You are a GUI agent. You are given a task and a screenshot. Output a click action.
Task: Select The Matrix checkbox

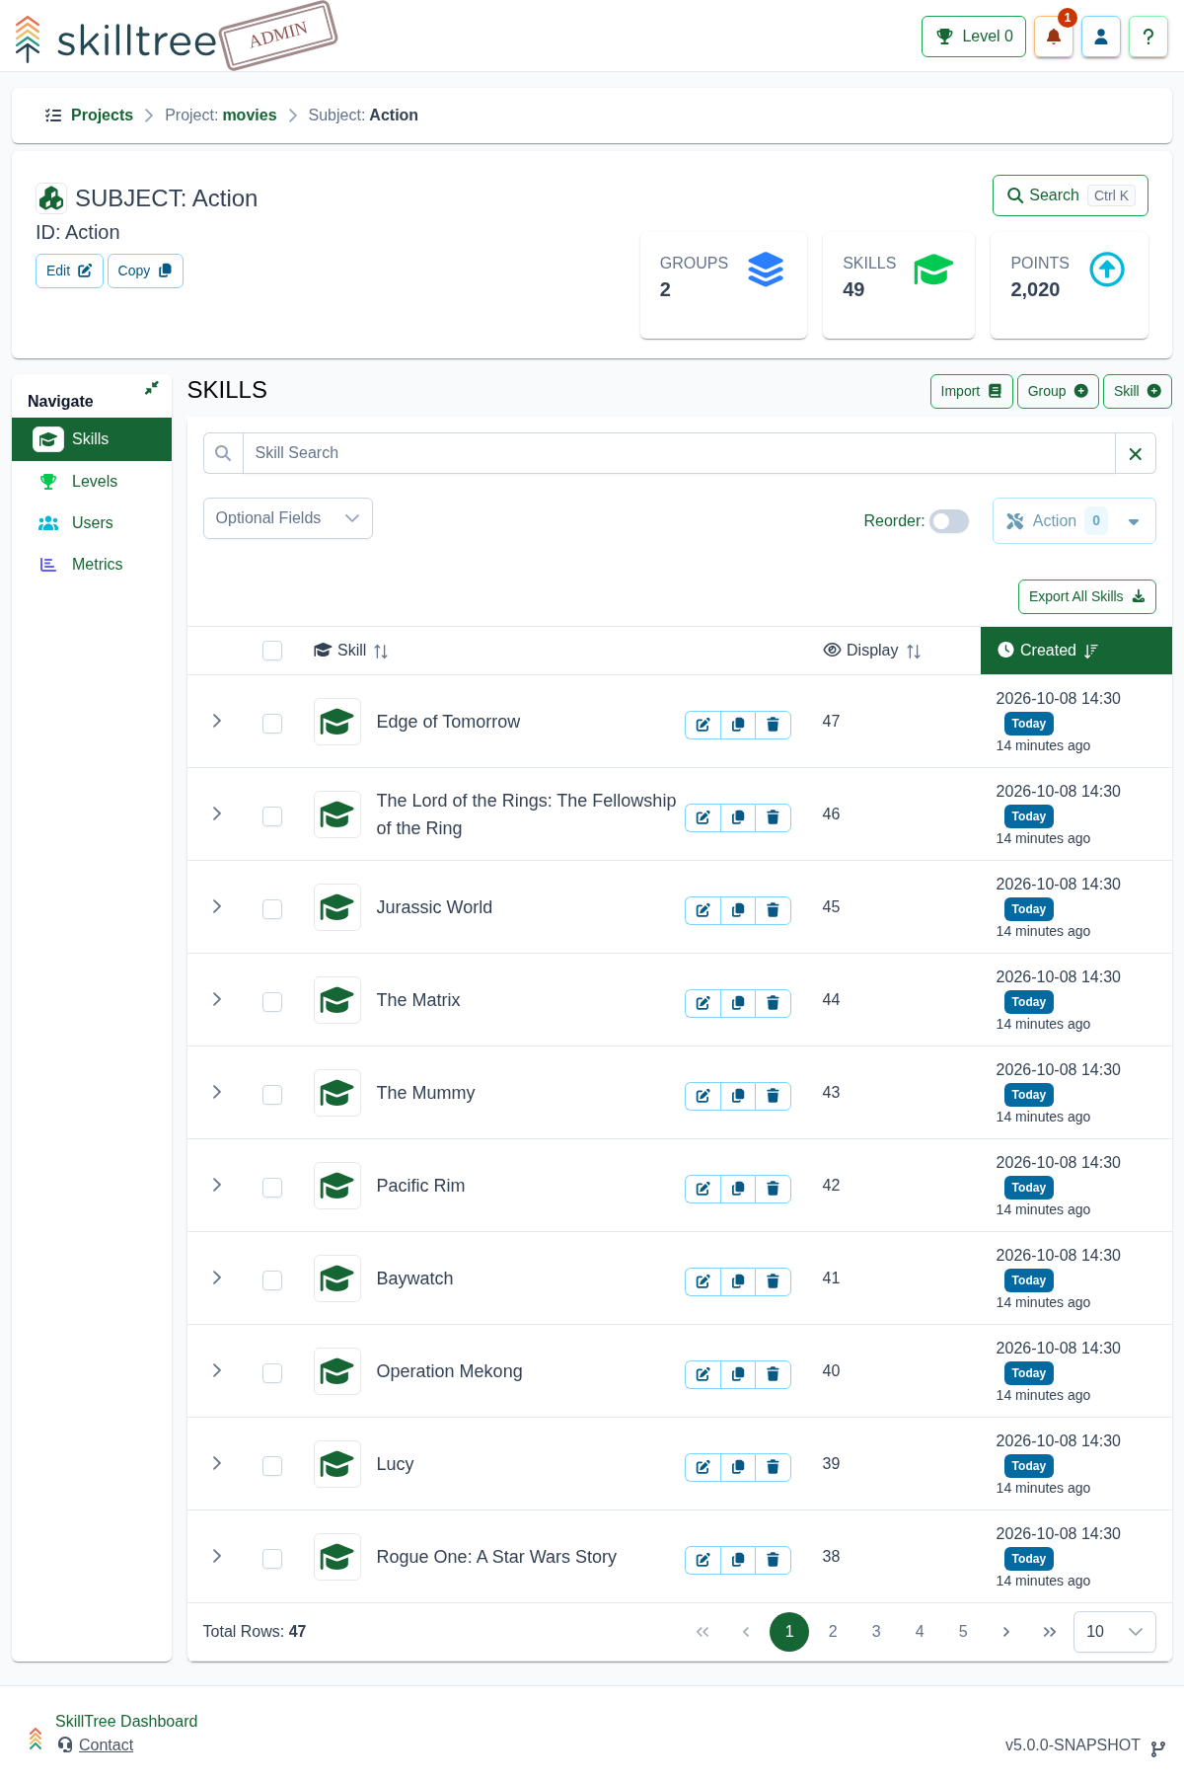coord(272,1002)
